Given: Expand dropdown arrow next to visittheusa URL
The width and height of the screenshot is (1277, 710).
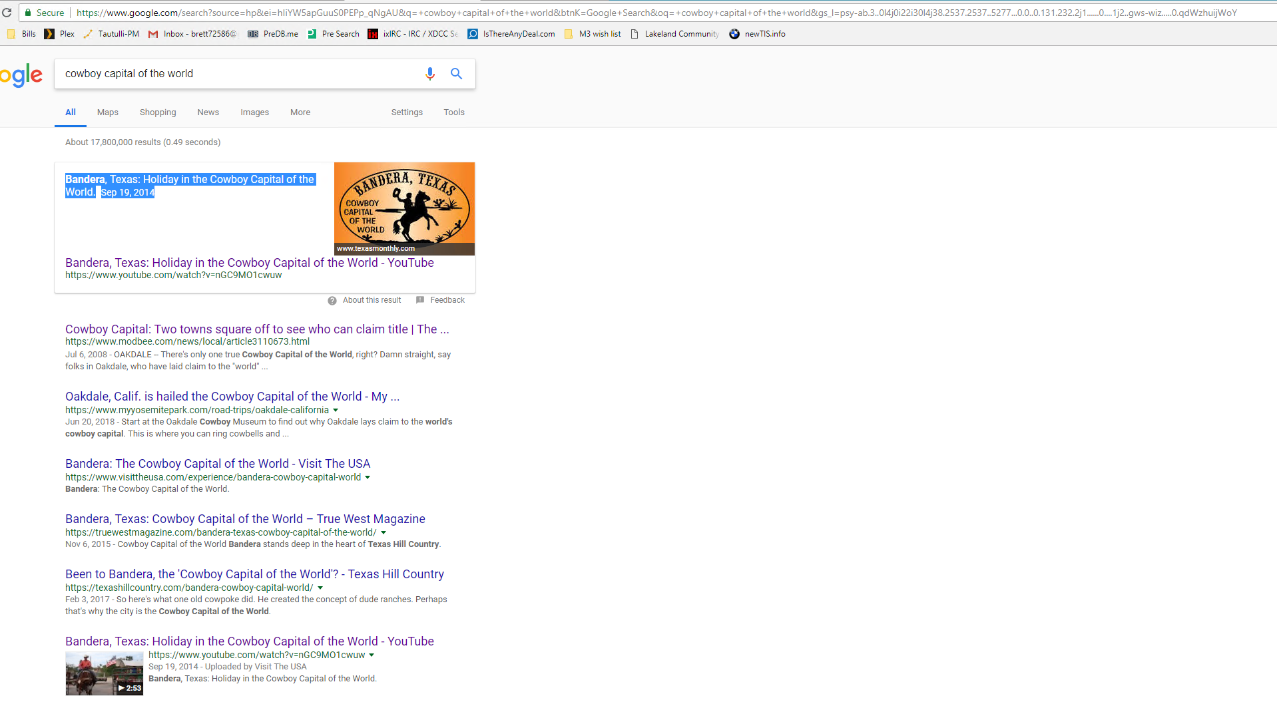Looking at the screenshot, I should [x=368, y=478].
